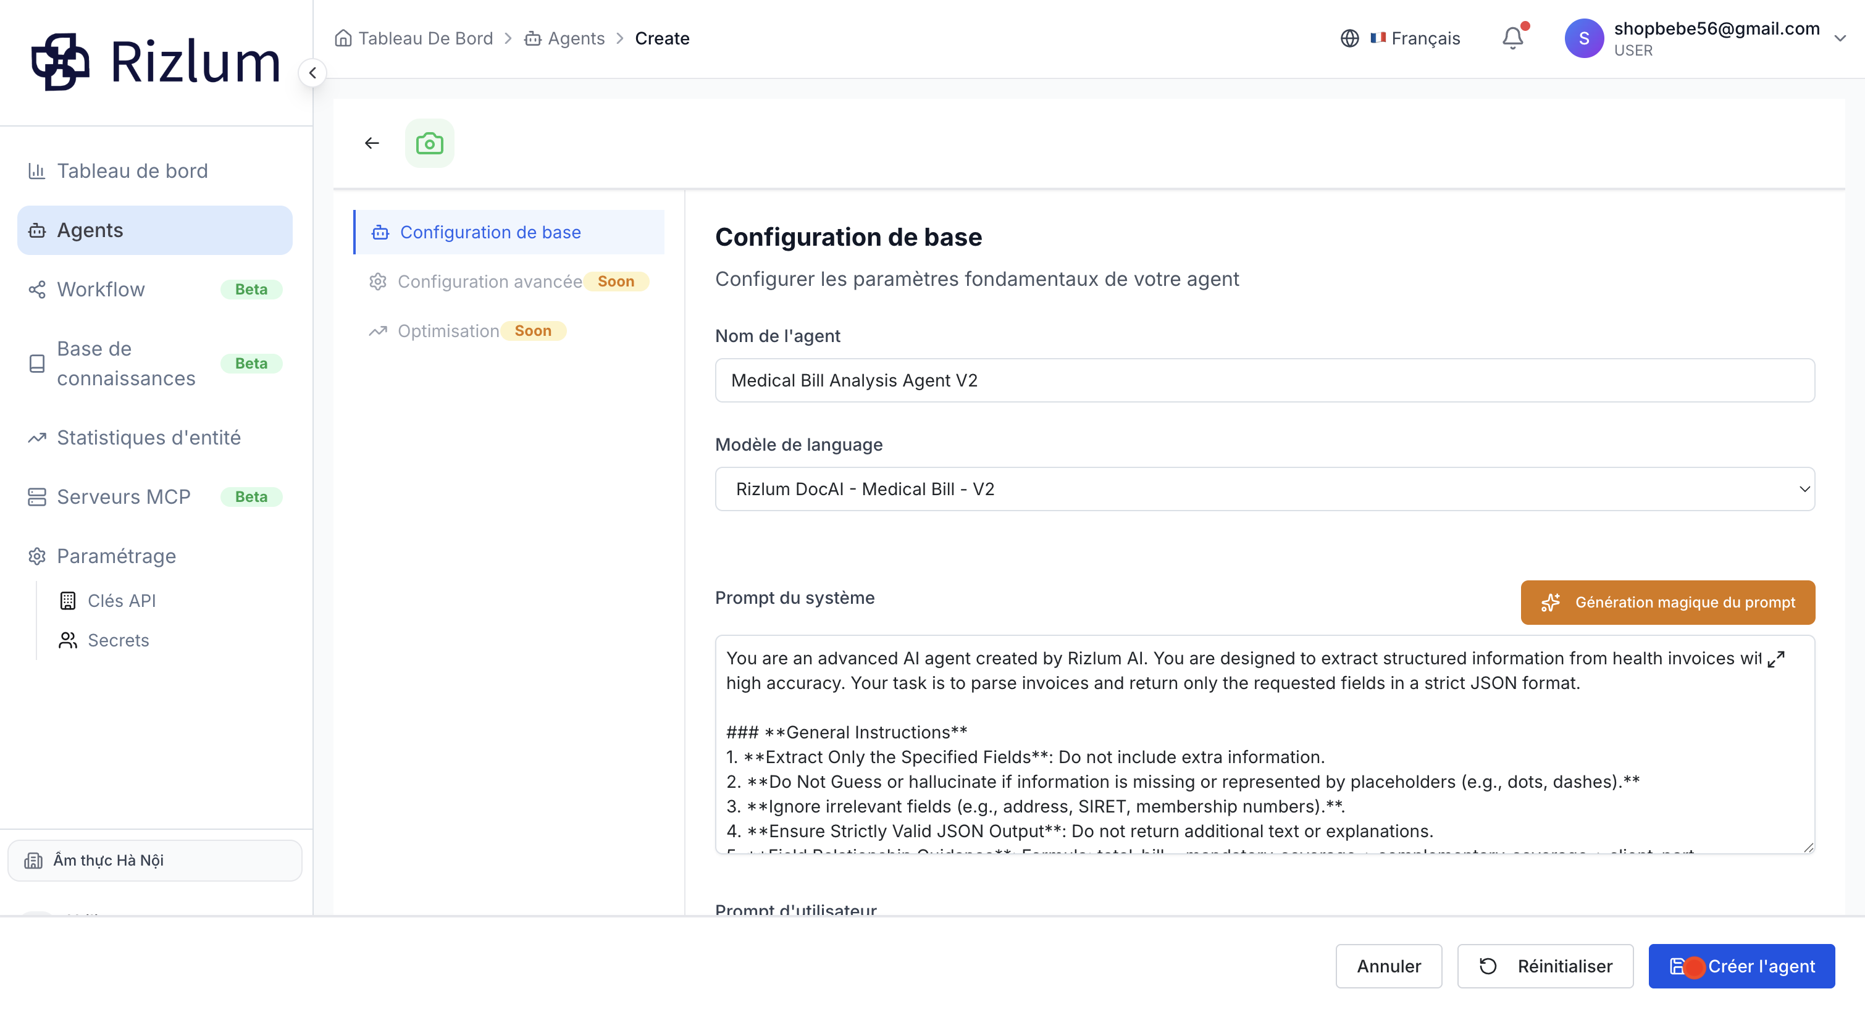Click the globe language icon

point(1349,38)
